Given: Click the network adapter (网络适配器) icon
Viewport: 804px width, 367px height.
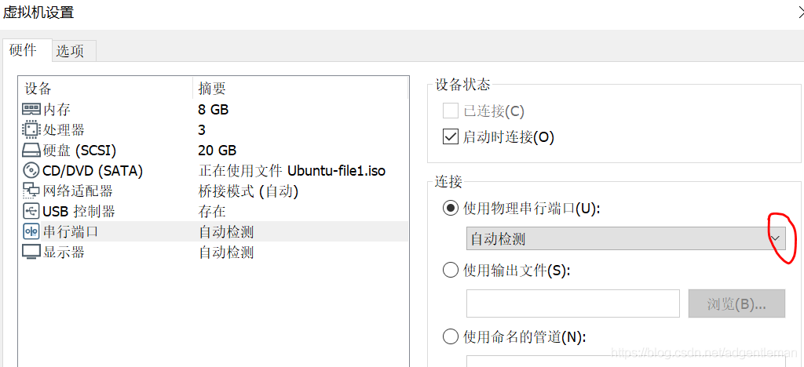Looking at the screenshot, I should (31, 191).
